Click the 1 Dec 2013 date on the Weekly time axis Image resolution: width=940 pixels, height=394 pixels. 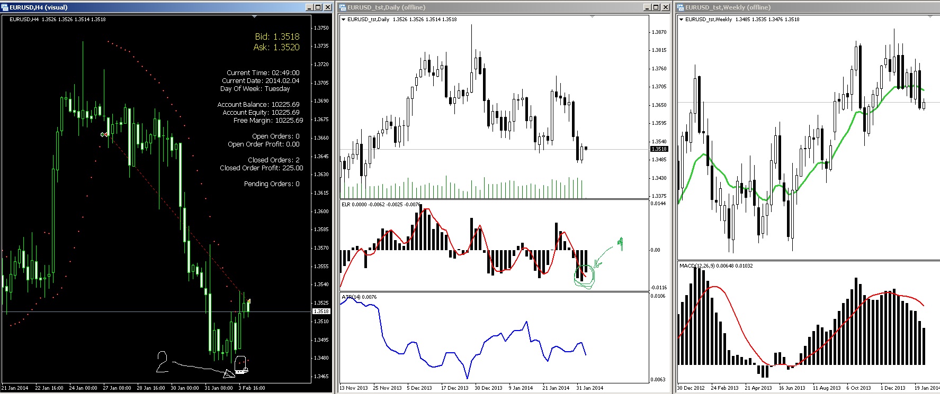(x=893, y=388)
